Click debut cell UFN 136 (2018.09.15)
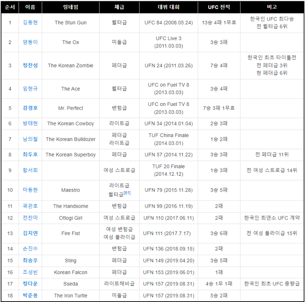 [169, 249]
